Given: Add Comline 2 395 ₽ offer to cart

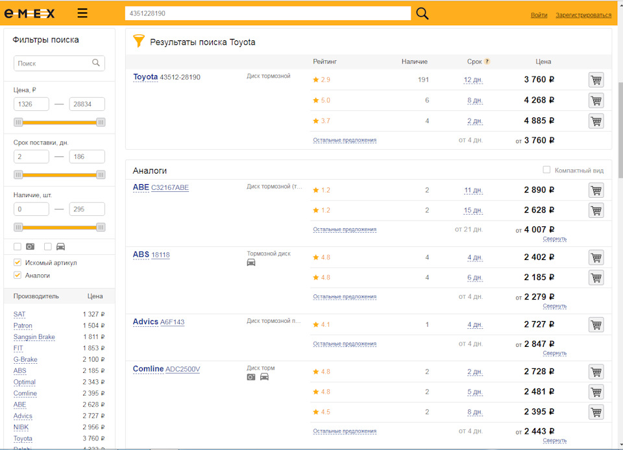Looking at the screenshot, I should [x=596, y=412].
